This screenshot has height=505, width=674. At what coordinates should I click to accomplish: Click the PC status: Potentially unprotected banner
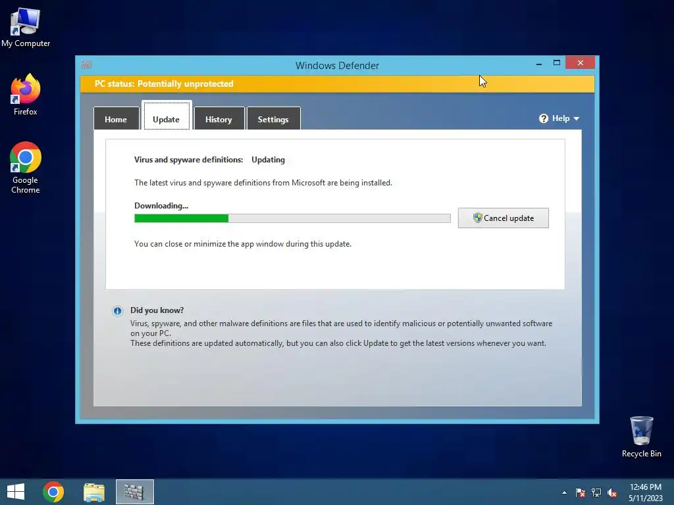(337, 84)
